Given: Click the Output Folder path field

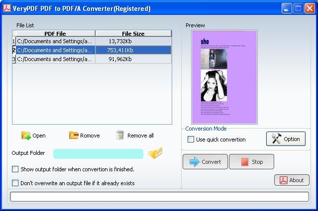Looking at the screenshot, I should tap(98, 154).
